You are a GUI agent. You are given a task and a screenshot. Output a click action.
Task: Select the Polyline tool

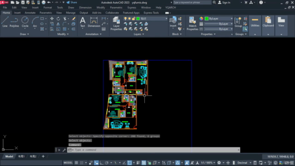tap(14, 22)
